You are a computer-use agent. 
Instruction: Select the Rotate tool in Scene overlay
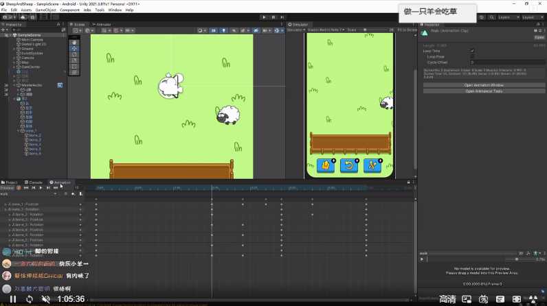(x=74, y=55)
